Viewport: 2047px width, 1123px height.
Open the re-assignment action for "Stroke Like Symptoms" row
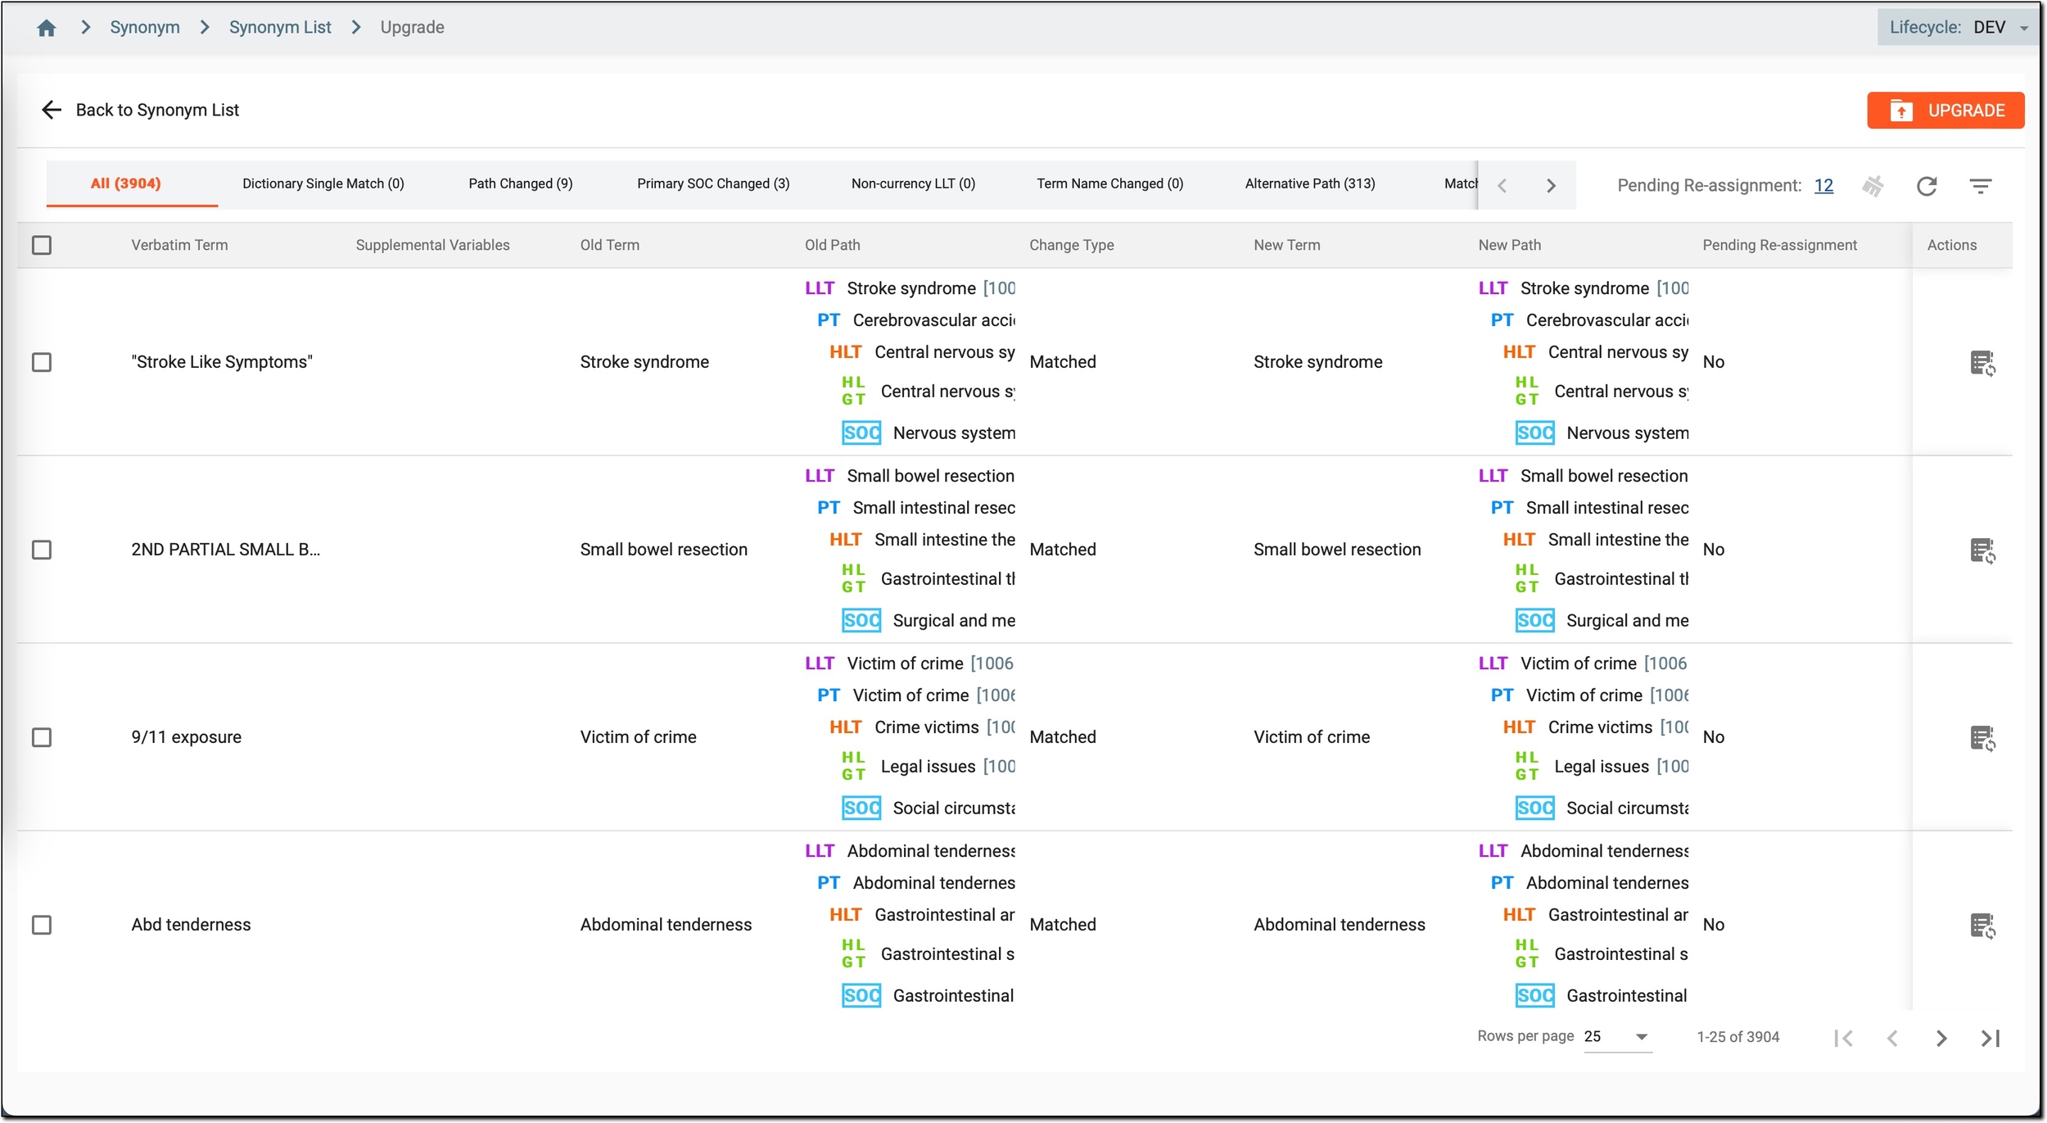click(1982, 363)
